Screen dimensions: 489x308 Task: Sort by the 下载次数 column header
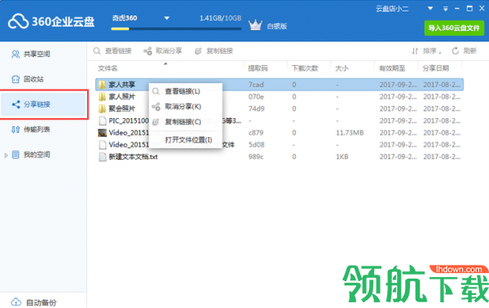click(305, 68)
